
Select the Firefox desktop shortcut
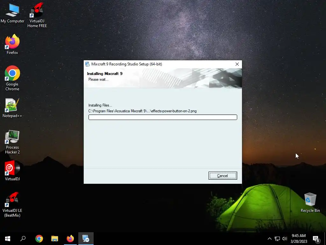click(12, 44)
